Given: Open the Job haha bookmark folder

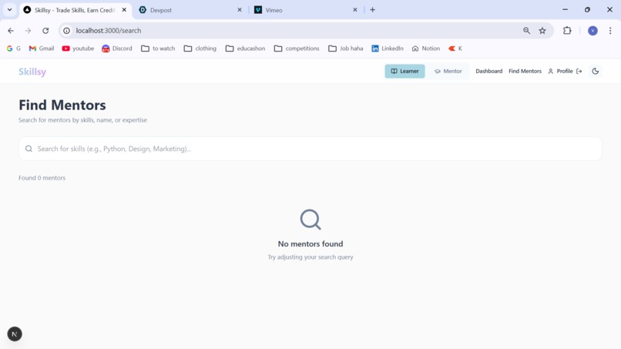Looking at the screenshot, I should tap(345, 49).
